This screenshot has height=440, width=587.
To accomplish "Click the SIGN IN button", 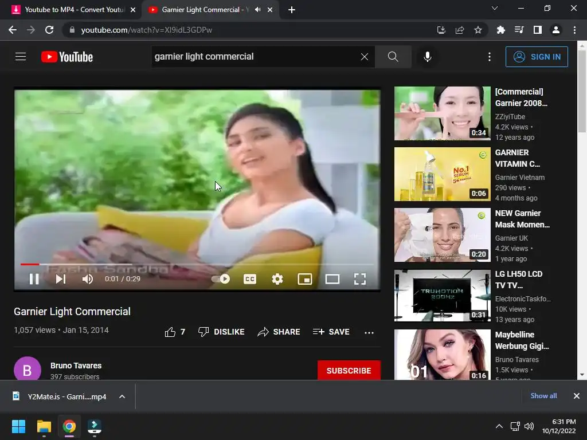I will 537,57.
